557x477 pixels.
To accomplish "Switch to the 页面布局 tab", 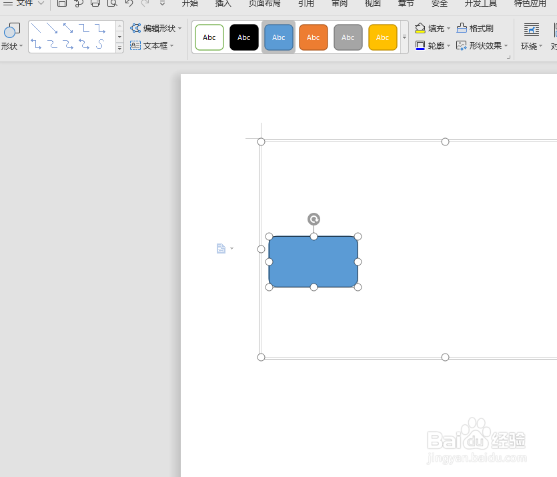I will [265, 3].
